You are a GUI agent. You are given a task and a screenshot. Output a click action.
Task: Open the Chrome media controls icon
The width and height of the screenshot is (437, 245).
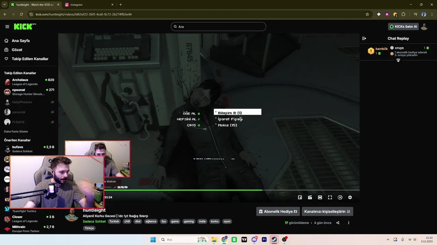415,14
